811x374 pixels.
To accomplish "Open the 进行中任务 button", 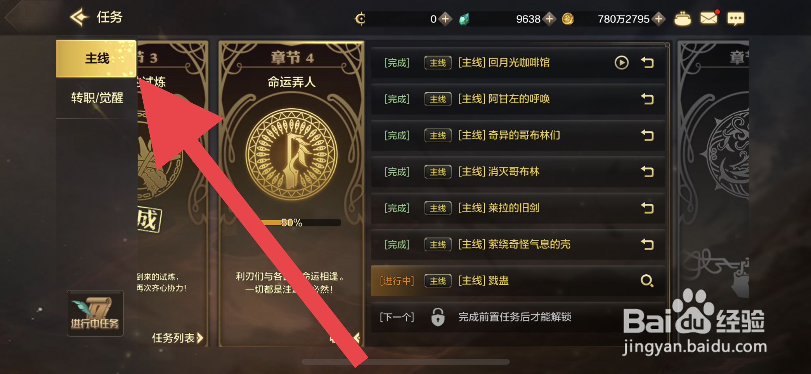I will 95,313.
